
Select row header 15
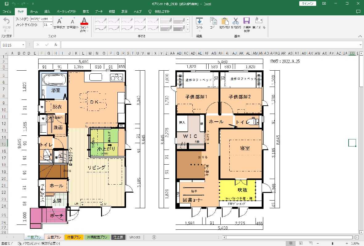4,144
